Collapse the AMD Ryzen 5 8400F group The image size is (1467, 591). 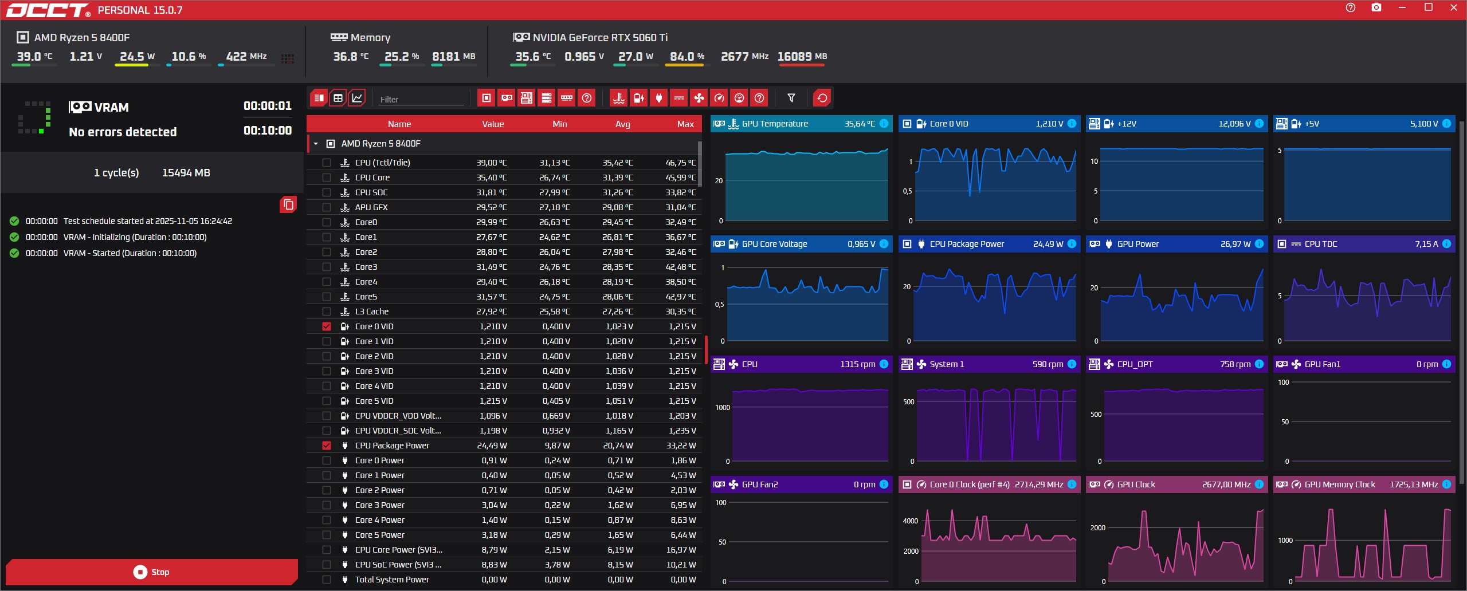click(x=316, y=144)
